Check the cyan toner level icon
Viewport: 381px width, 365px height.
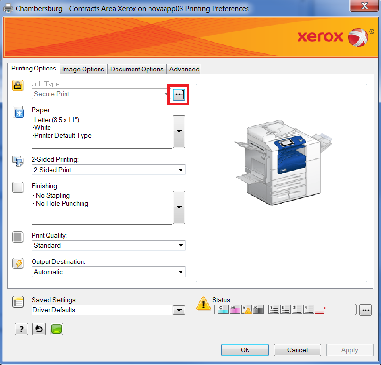coord(223,310)
